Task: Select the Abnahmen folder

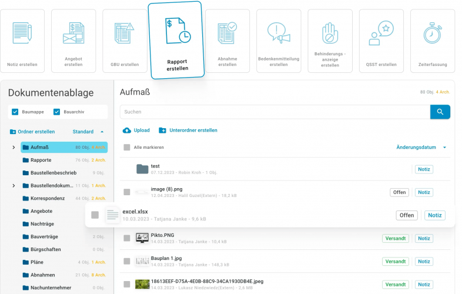Action: (x=64, y=275)
